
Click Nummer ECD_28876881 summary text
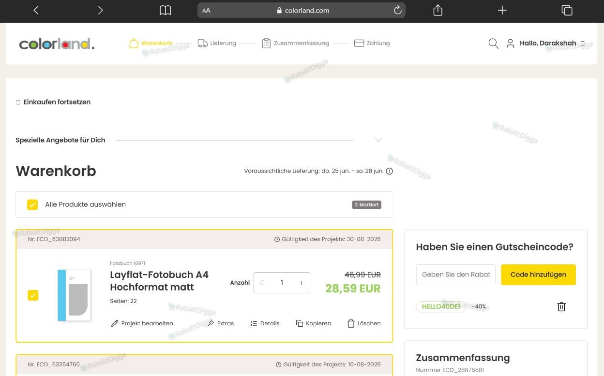450,370
